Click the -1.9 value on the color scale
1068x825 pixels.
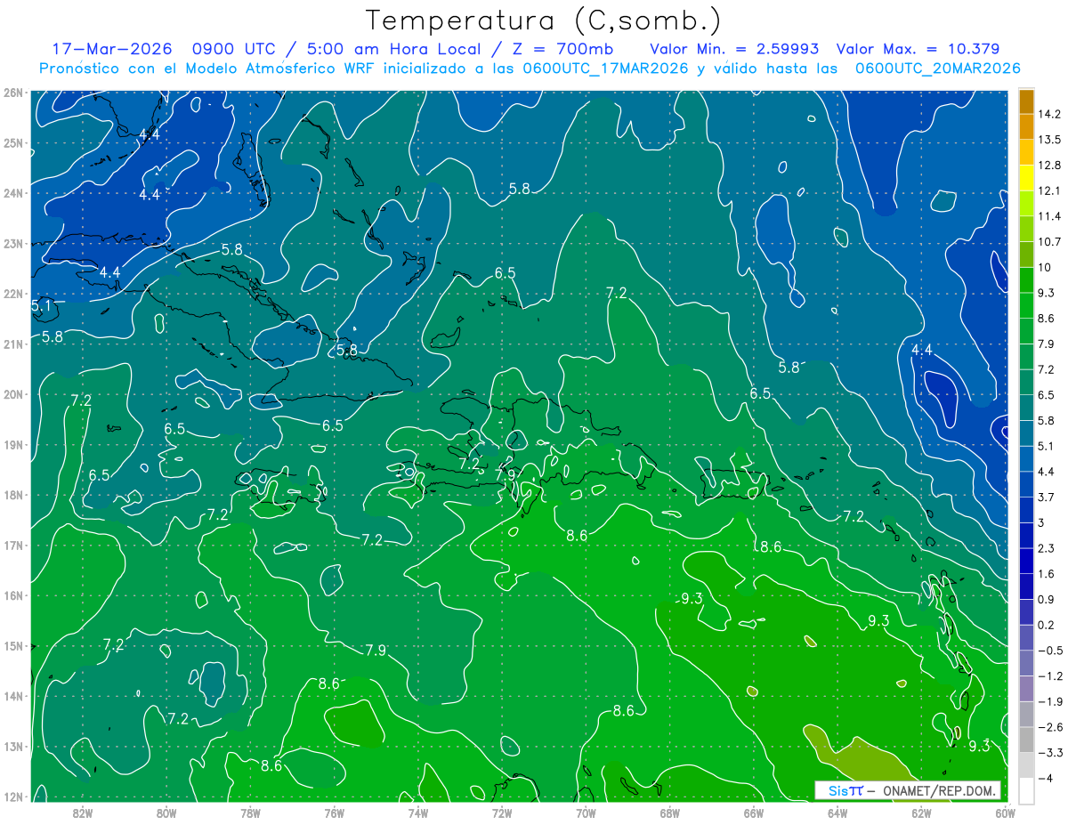(1049, 702)
